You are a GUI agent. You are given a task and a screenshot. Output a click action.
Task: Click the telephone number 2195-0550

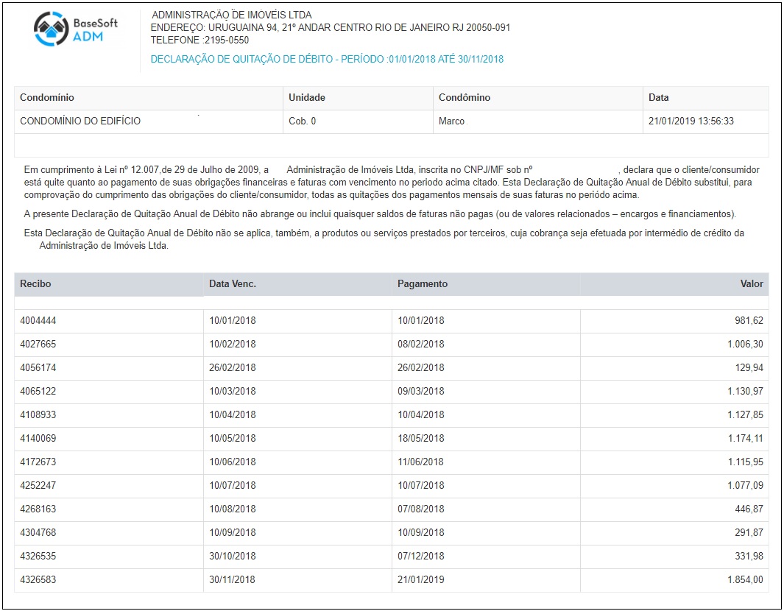215,40
